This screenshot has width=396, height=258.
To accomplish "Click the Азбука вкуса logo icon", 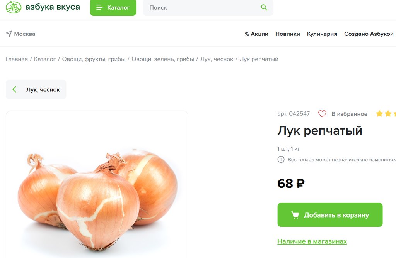I will click(14, 7).
